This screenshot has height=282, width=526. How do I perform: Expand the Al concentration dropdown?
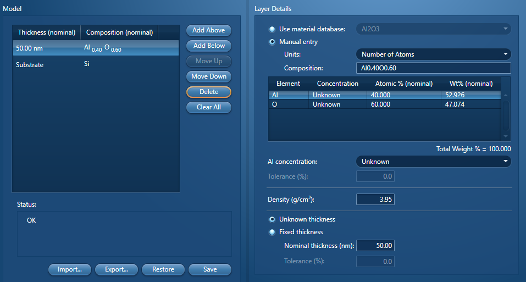pos(433,162)
